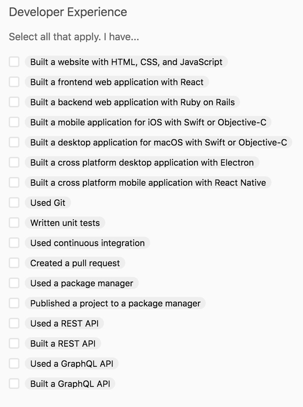The height and width of the screenshot is (407, 303).
Task: Select the Built a REST API checkbox
Action: point(14,344)
